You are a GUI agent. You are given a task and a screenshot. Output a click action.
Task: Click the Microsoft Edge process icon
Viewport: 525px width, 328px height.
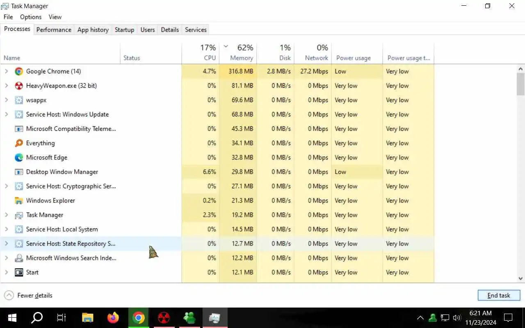pyautogui.click(x=19, y=157)
